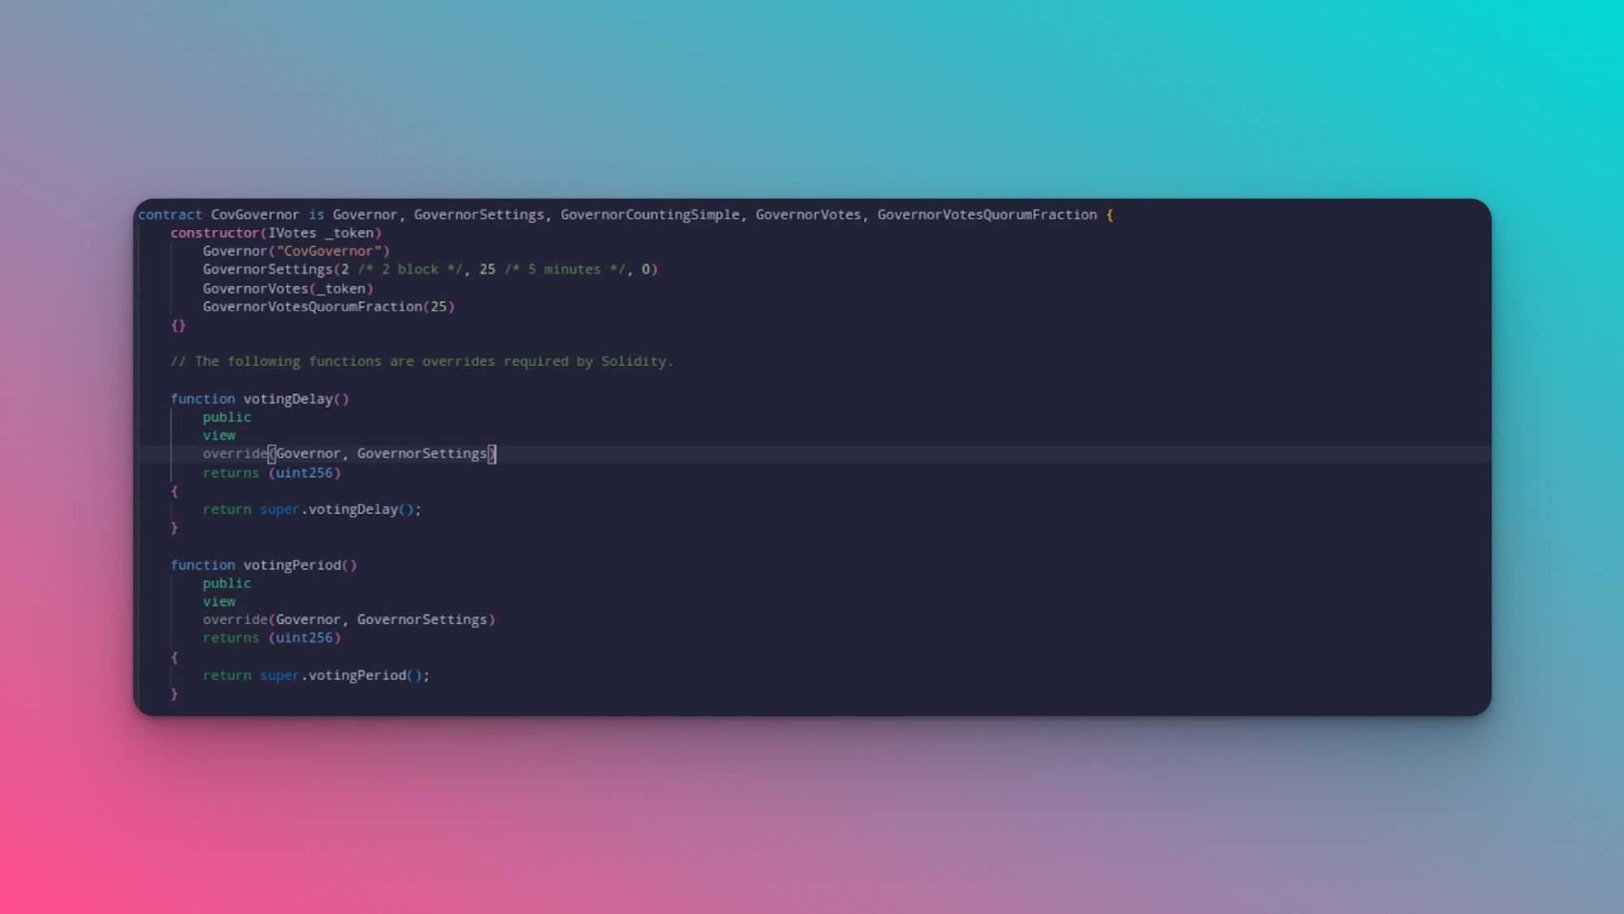Click the "votingPeriod" function name in its declaration

(292, 565)
